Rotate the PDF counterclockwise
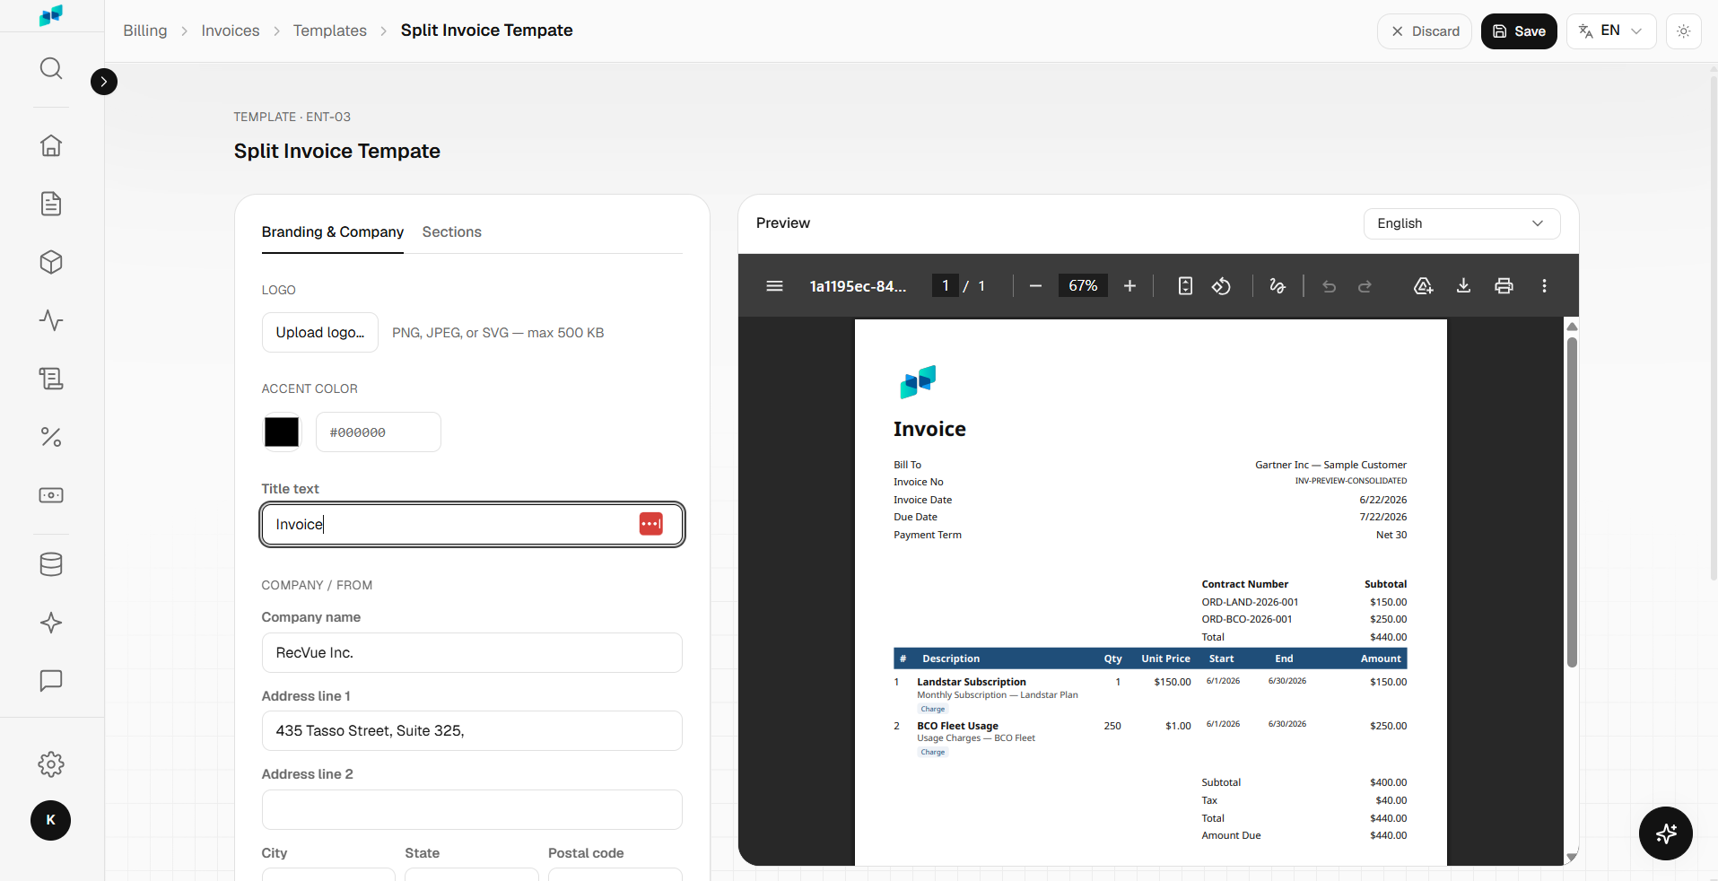This screenshot has height=881, width=1718. pyautogui.click(x=1221, y=286)
